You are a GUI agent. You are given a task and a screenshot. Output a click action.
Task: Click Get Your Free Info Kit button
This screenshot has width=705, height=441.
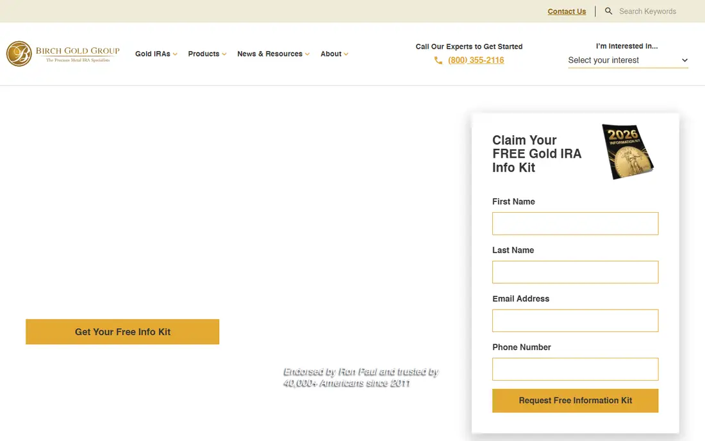(x=122, y=332)
